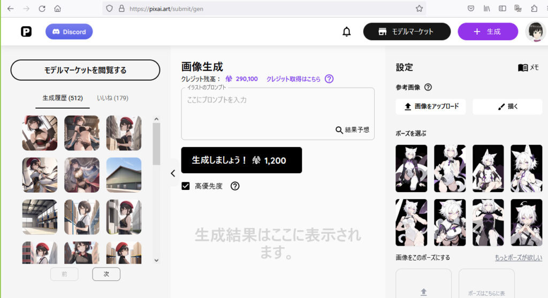The image size is (548, 298).
Task: Select fourth pose in top pose row
Action: [x=527, y=169]
